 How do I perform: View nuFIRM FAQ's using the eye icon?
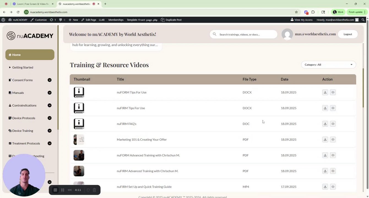pyautogui.click(x=333, y=124)
